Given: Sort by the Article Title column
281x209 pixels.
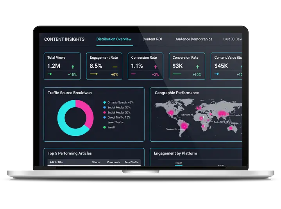Looking at the screenshot, I should [56, 162].
